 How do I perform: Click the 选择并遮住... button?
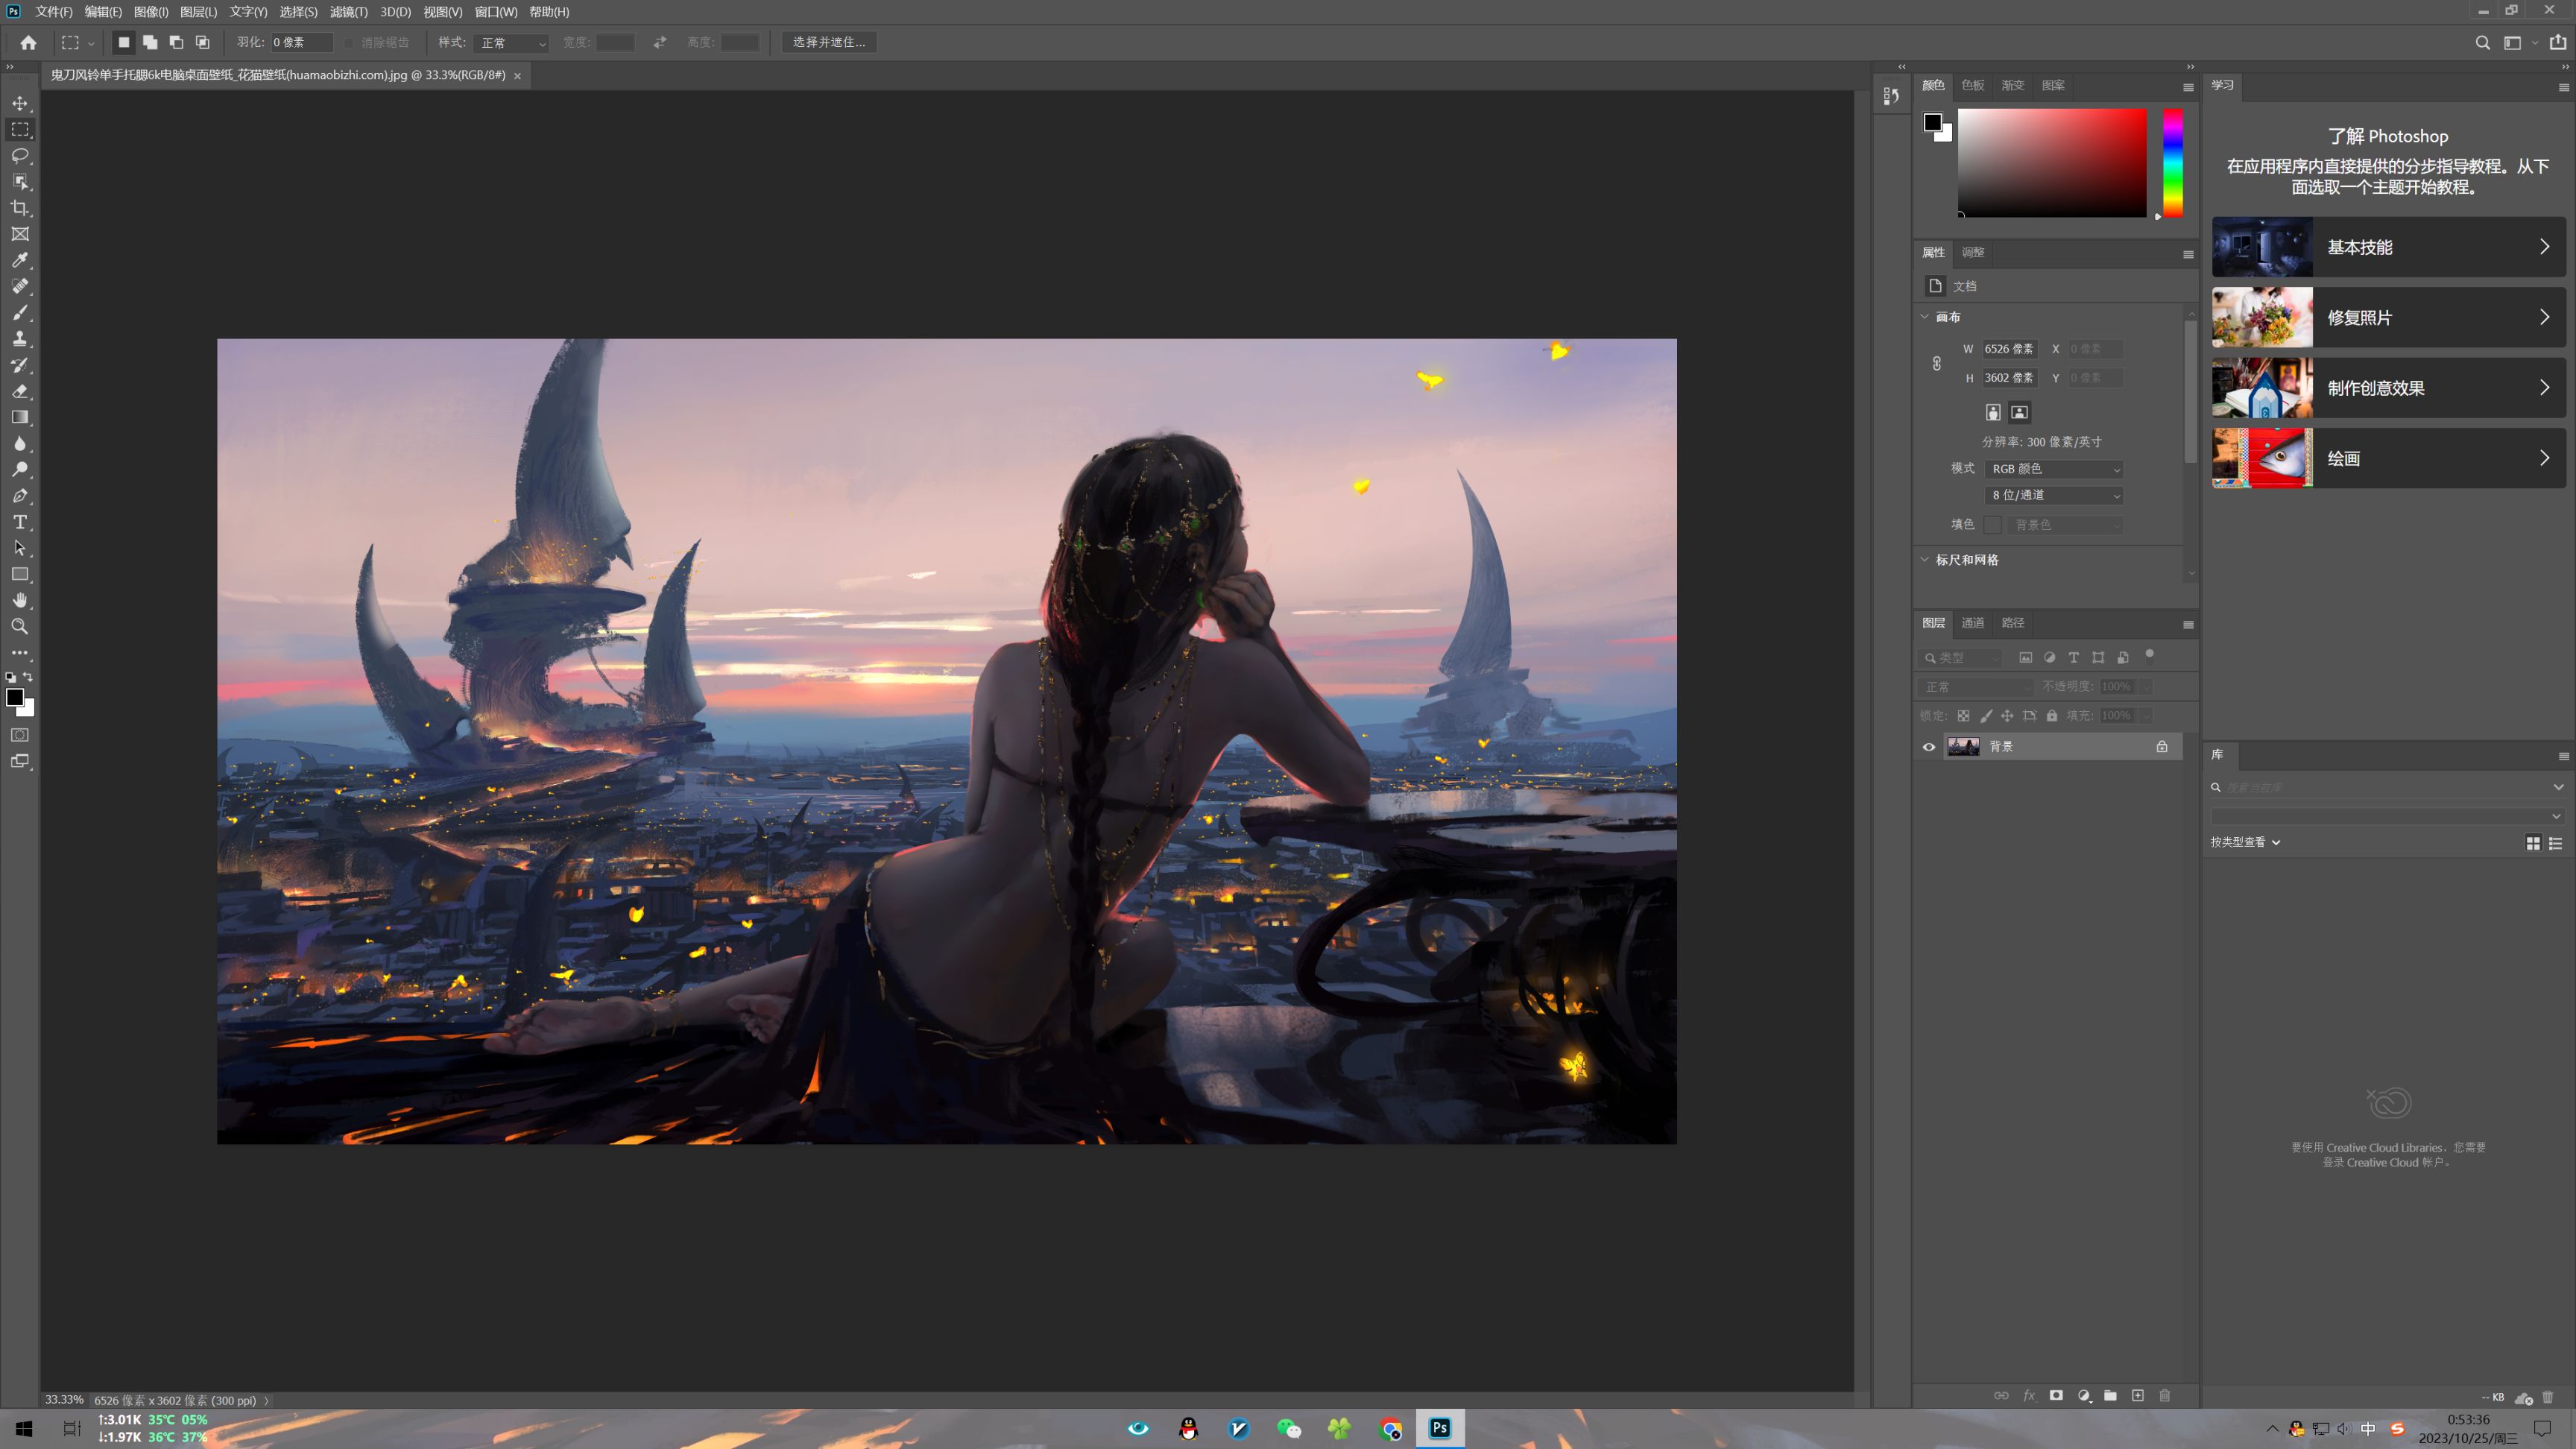[829, 42]
